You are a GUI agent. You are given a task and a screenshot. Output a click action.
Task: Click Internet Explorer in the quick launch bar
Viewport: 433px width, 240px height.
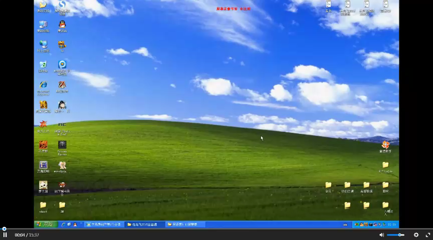(63, 224)
